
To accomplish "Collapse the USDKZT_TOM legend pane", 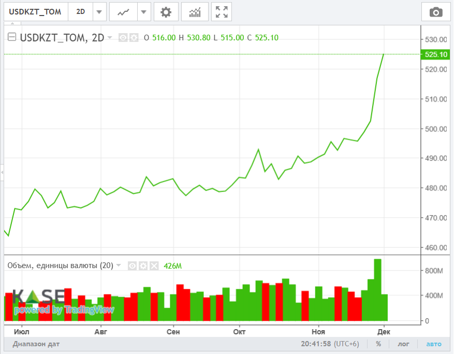I will tap(12, 37).
